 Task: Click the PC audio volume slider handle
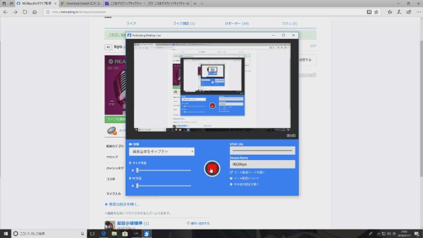tap(137, 186)
